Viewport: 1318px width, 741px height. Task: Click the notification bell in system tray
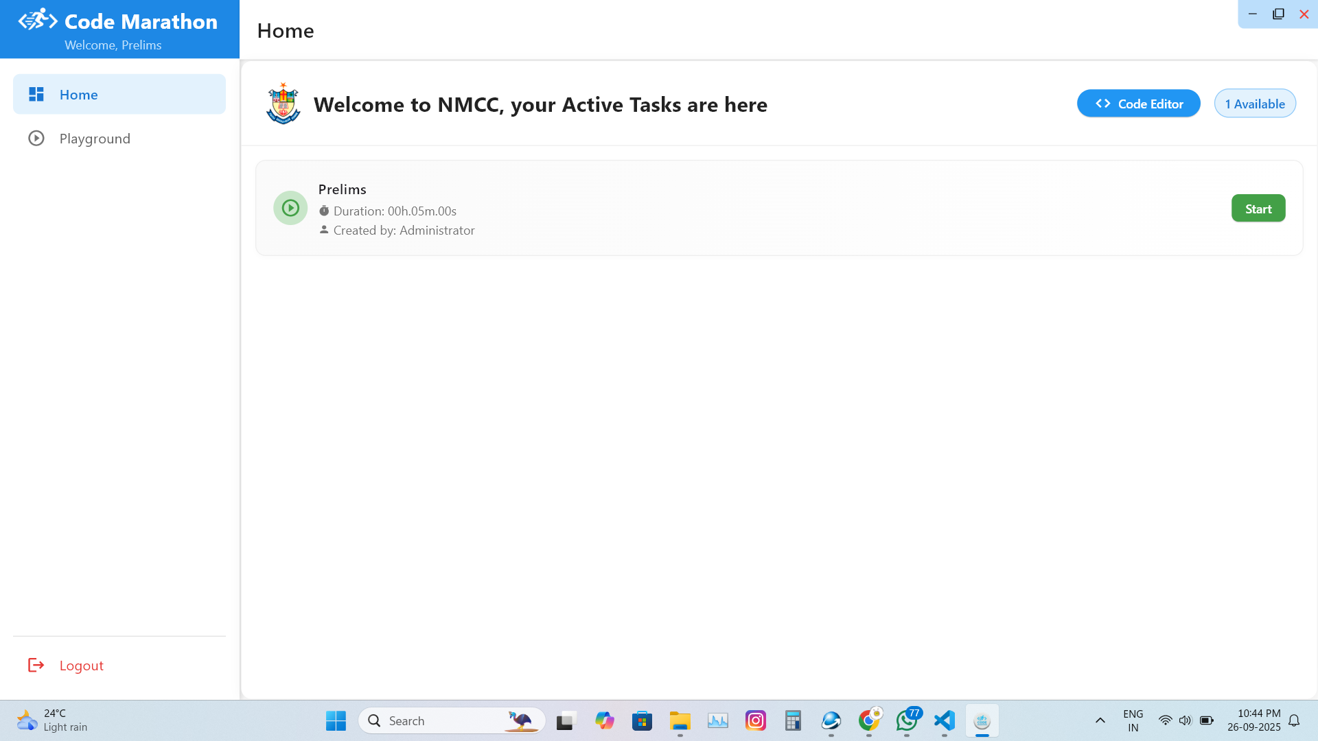1295,720
